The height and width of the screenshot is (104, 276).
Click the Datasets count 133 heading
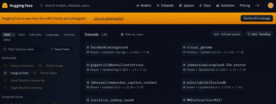(x=96, y=35)
